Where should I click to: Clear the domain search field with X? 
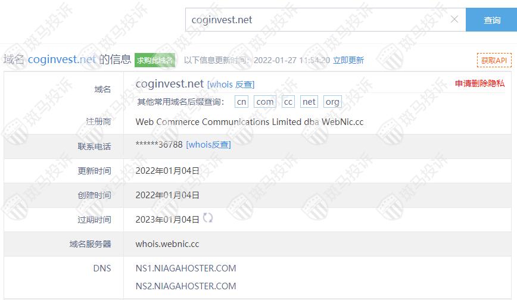(454, 20)
